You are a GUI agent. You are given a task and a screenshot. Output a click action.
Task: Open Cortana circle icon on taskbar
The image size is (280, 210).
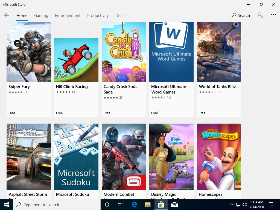[x=107, y=205]
